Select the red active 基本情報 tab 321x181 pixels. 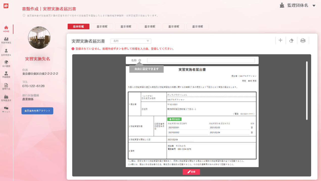pyautogui.click(x=79, y=27)
